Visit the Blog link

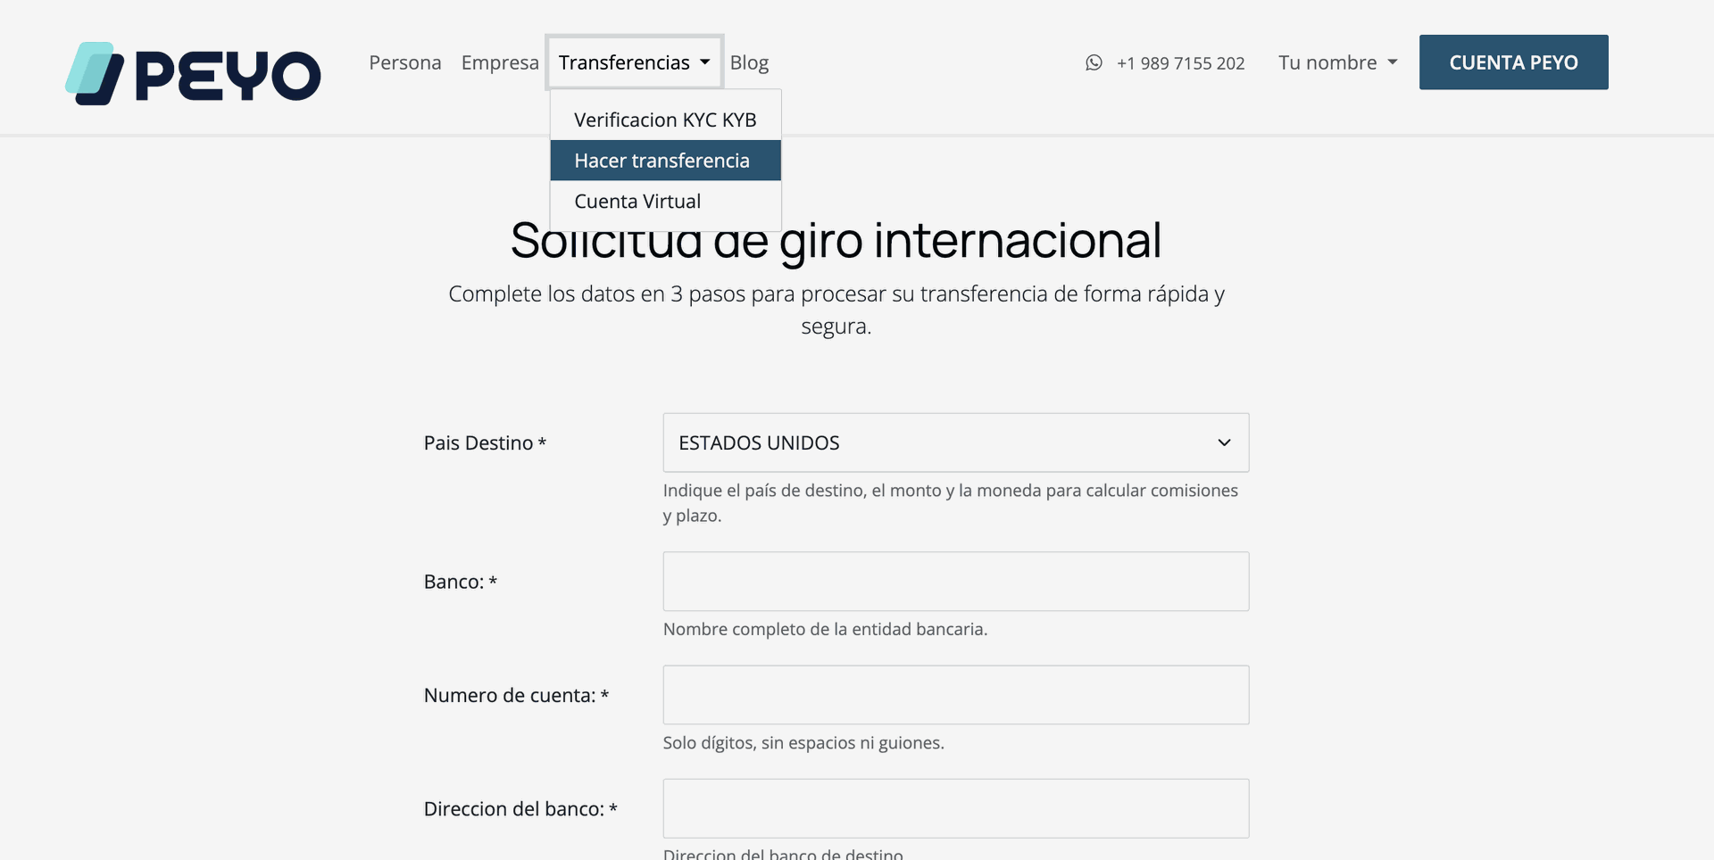pyautogui.click(x=748, y=62)
